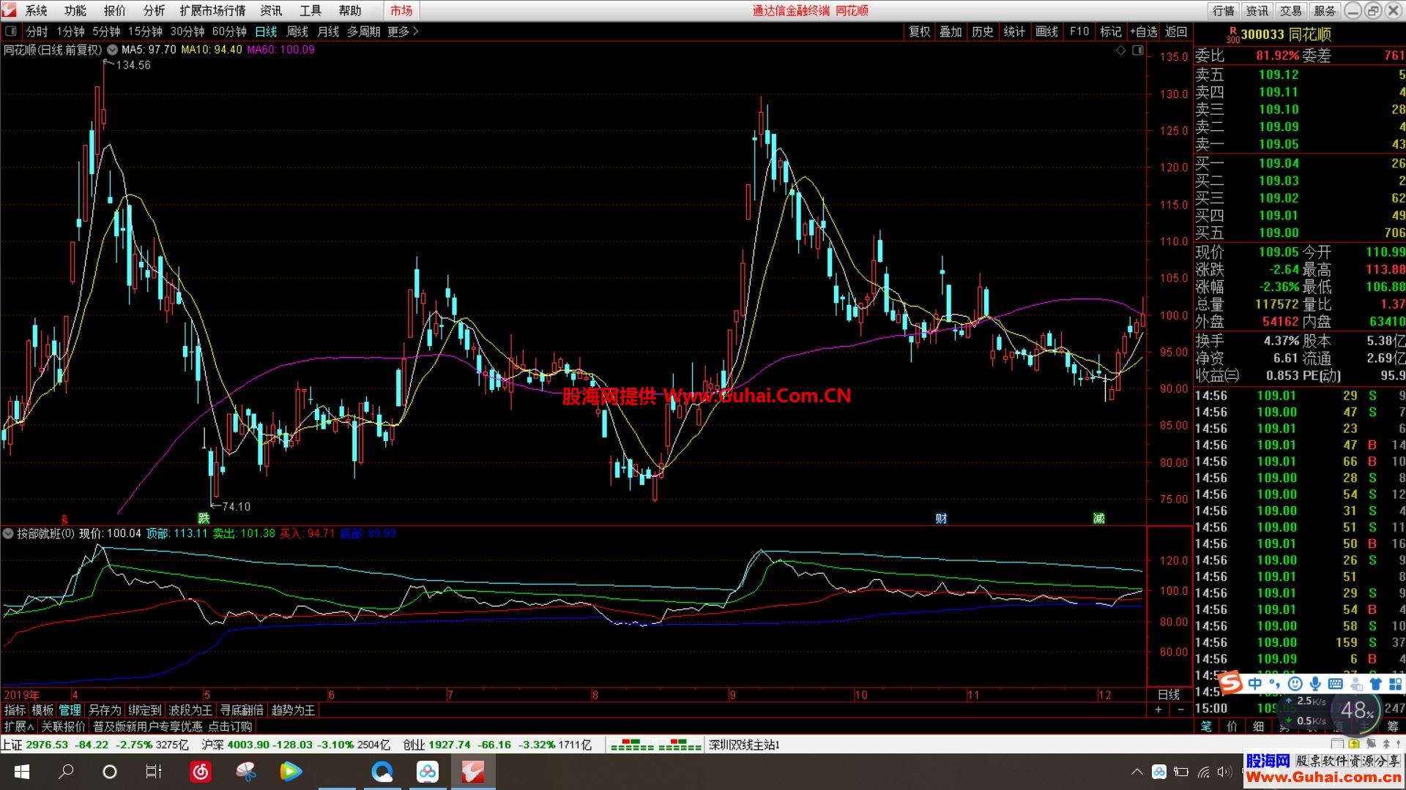Show hidden system tray icons chevron
1406x790 pixels.
click(1137, 772)
